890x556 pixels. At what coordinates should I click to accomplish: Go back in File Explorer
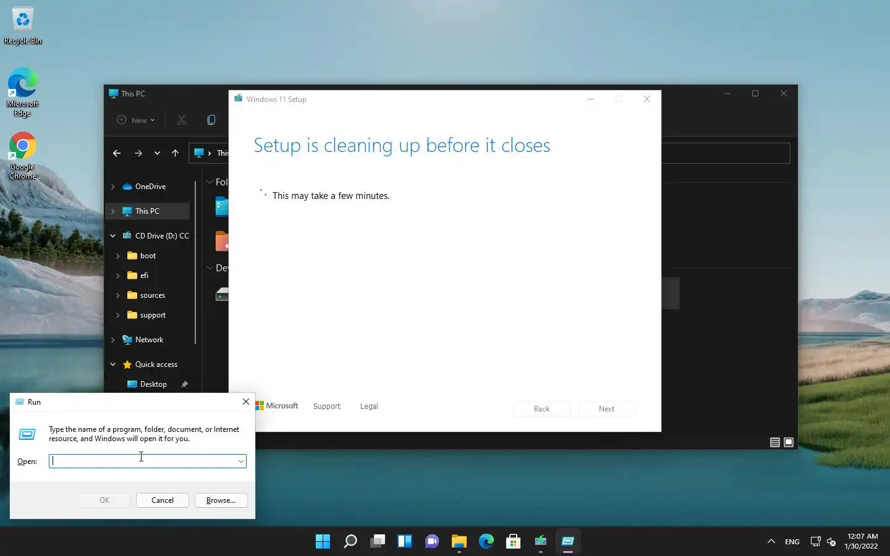point(117,153)
